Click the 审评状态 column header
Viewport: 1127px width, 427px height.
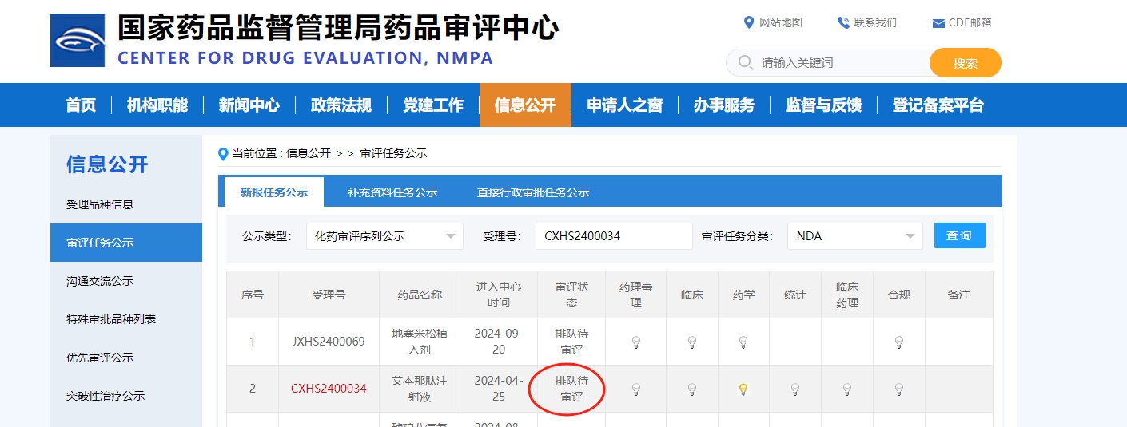click(x=571, y=295)
